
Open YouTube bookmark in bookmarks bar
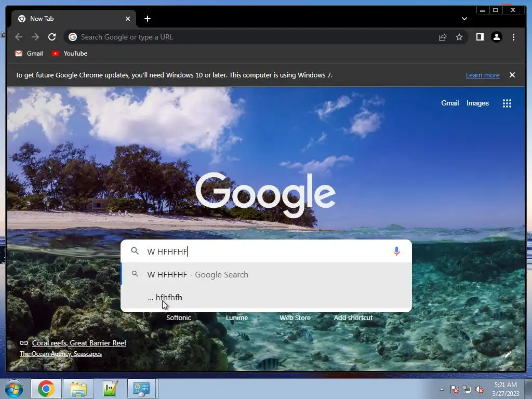[70, 54]
